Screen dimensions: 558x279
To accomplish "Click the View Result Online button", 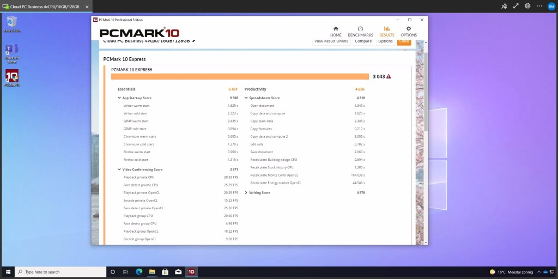I will (x=331, y=41).
